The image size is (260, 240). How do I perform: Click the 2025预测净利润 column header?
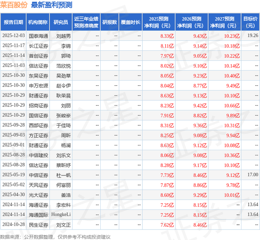coord(159,22)
